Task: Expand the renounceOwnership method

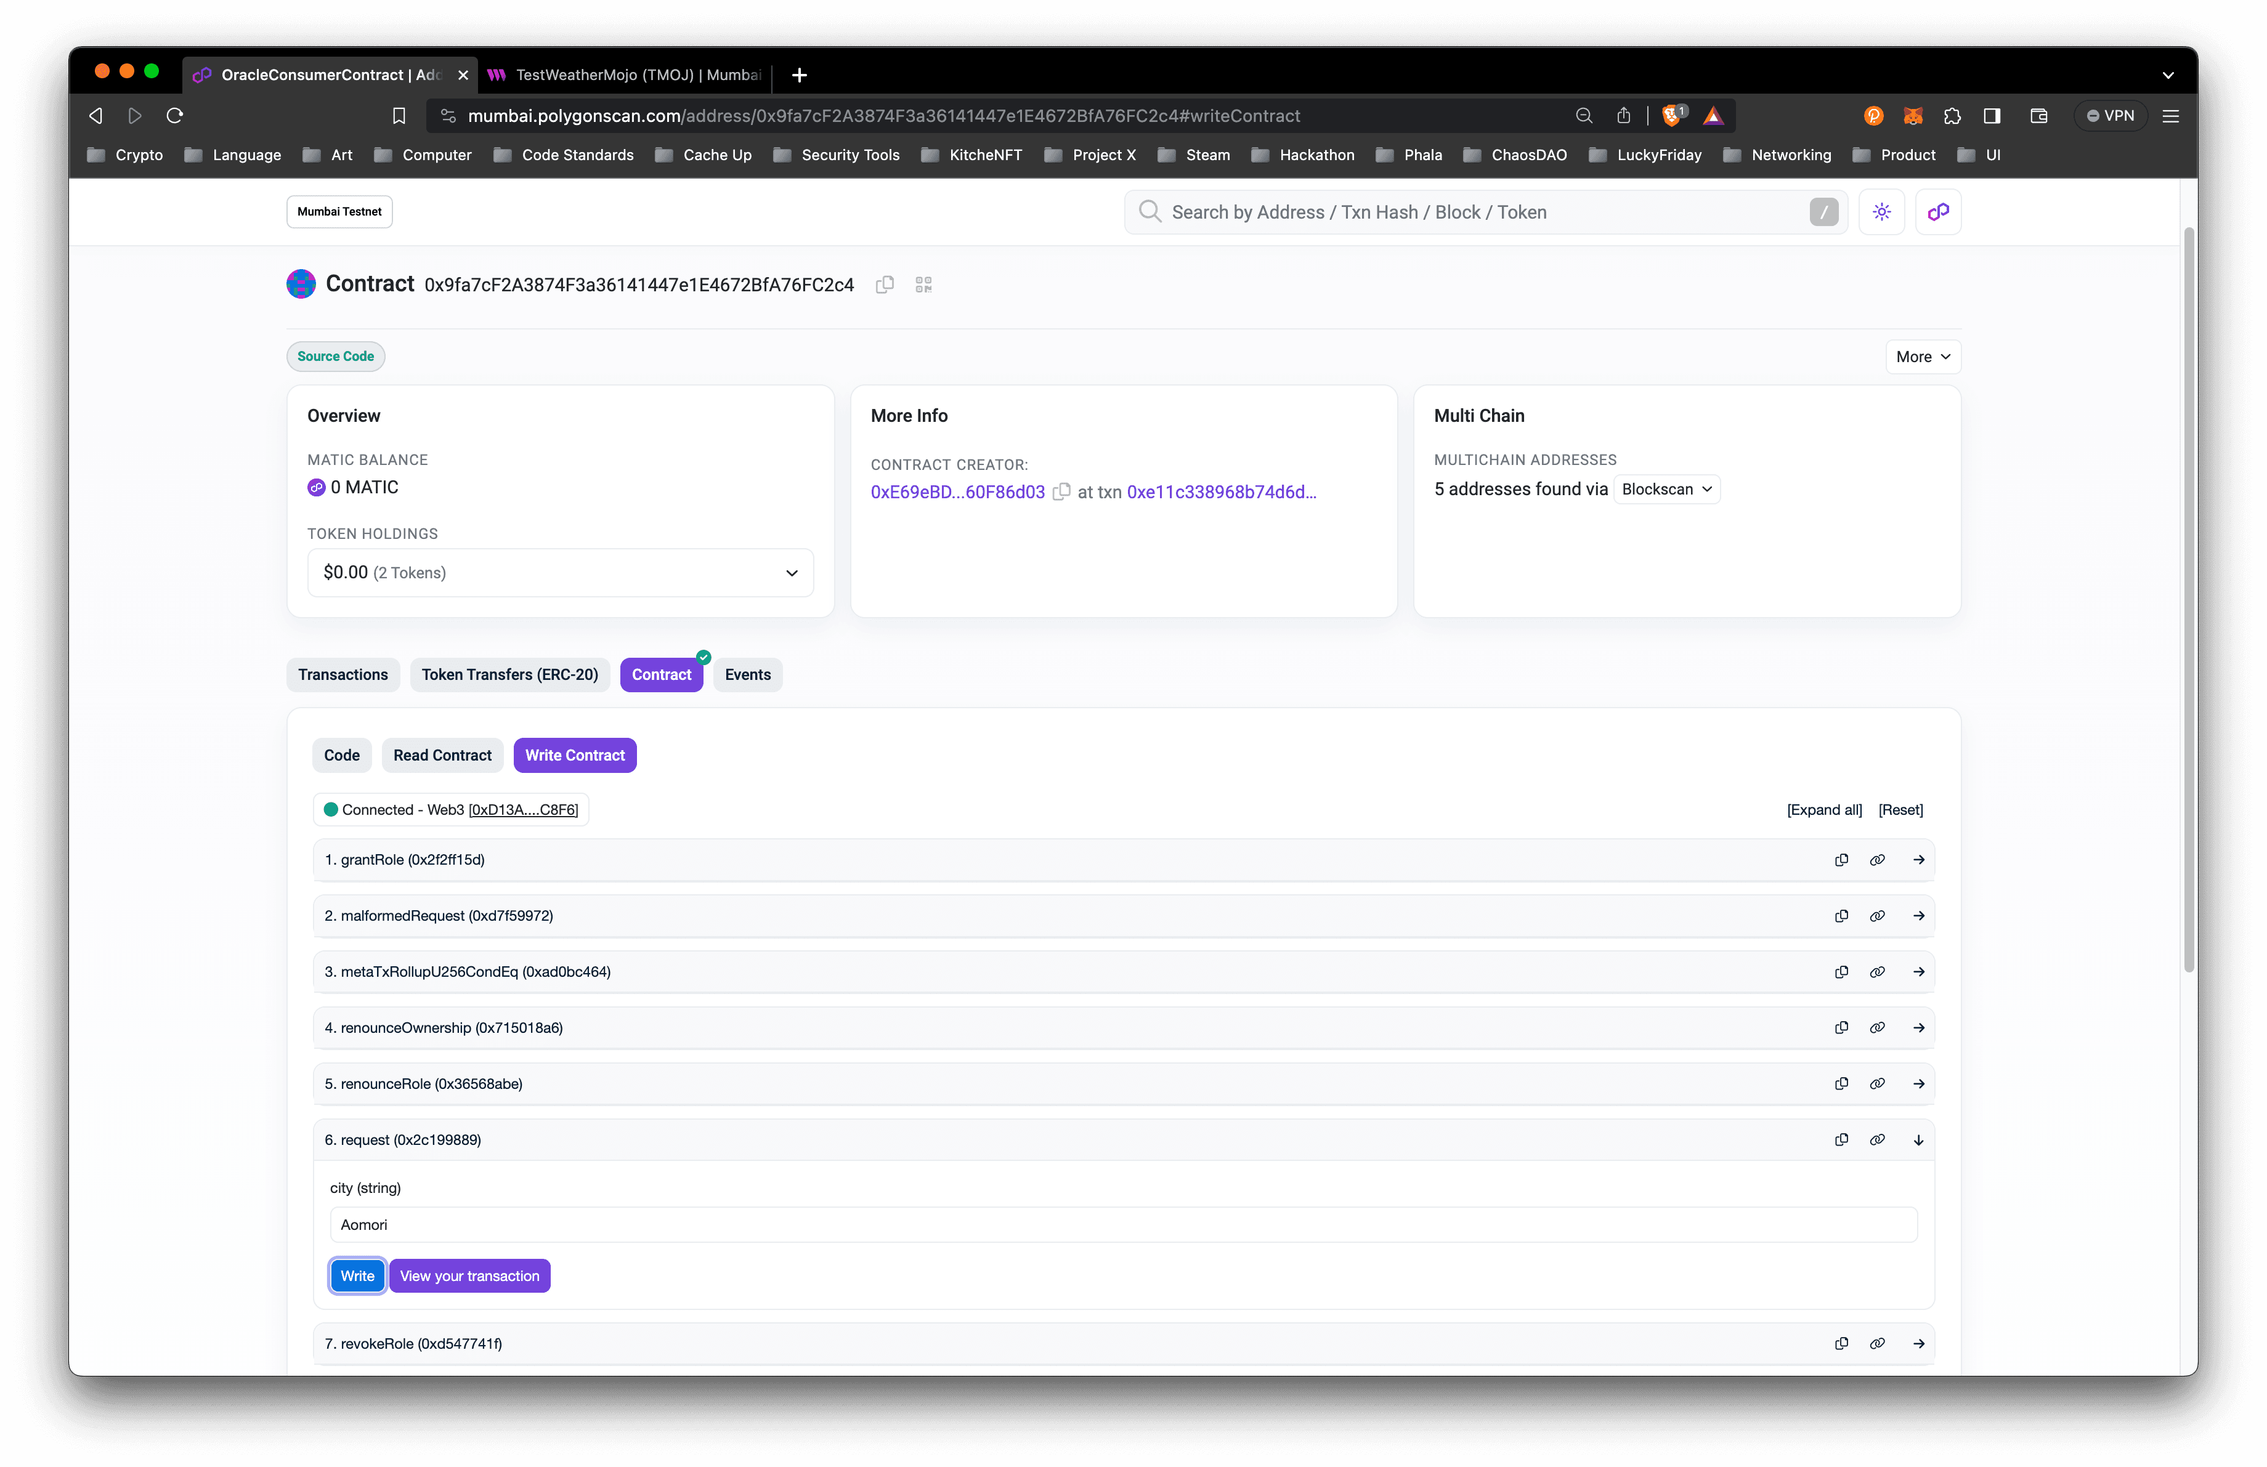Action: coord(1918,1027)
